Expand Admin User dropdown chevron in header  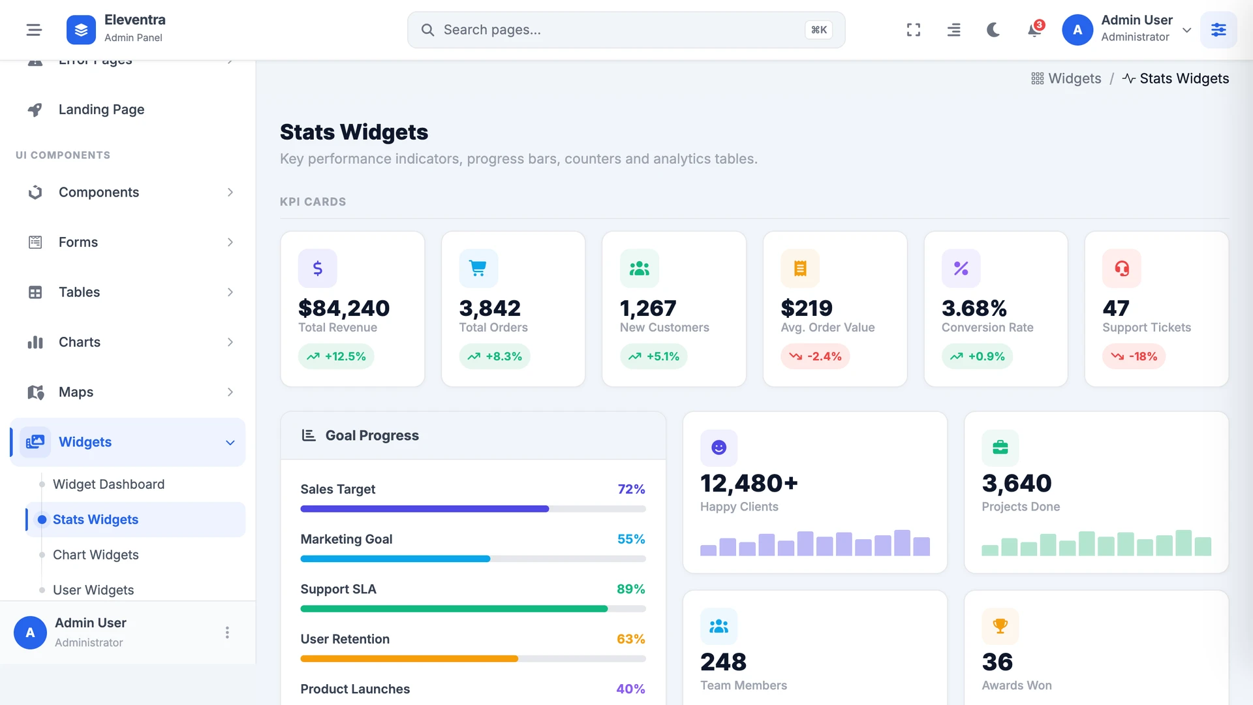coord(1186,30)
